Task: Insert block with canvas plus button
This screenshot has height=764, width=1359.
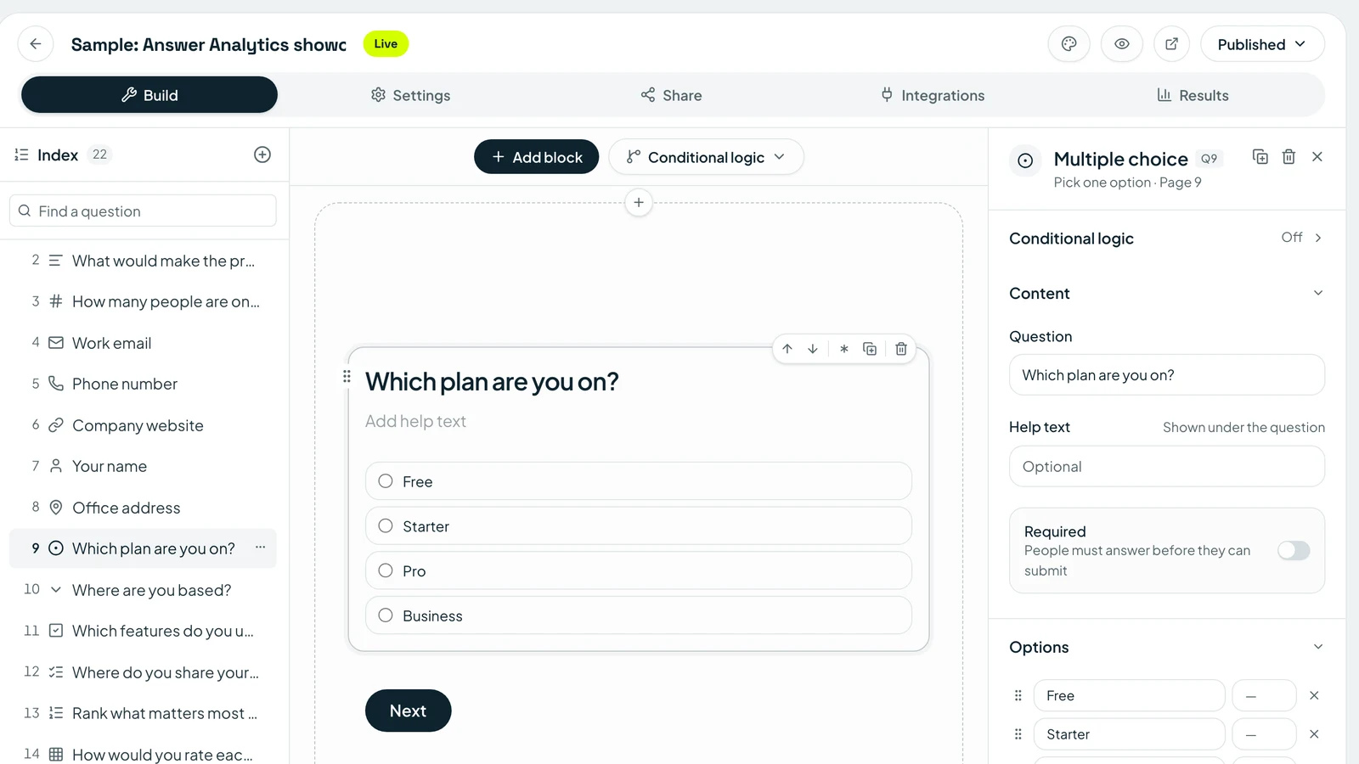Action: point(639,203)
